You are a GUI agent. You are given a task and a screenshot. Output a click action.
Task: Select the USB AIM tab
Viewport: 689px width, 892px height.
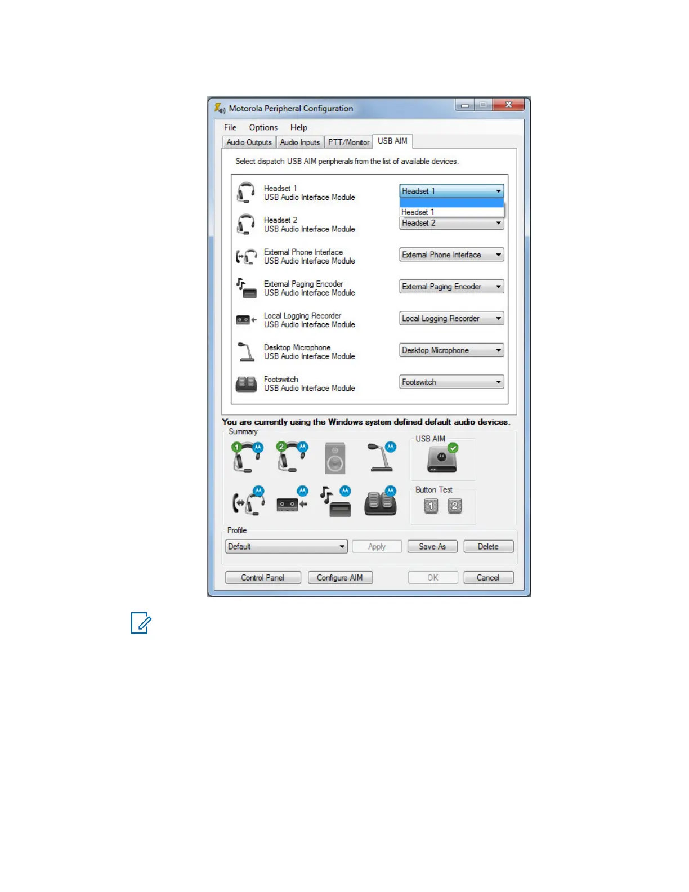click(393, 141)
